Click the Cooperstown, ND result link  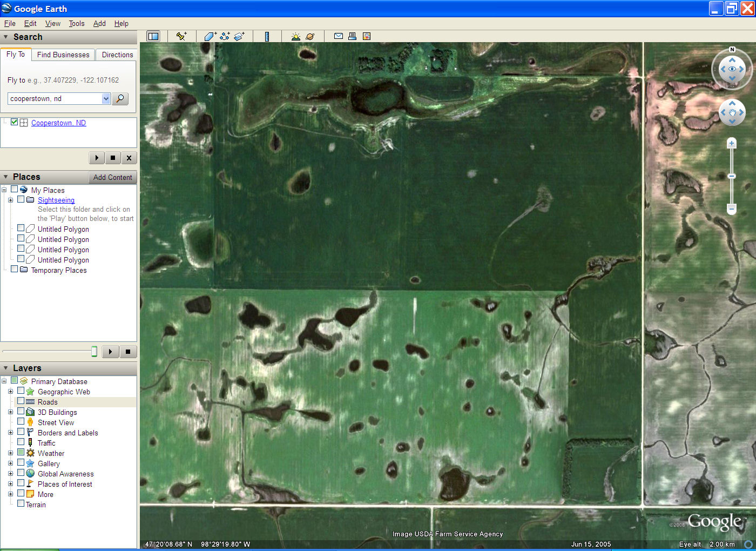tap(58, 123)
